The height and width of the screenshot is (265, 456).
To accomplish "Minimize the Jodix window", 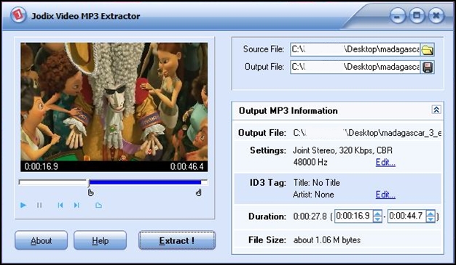I will coord(398,16).
